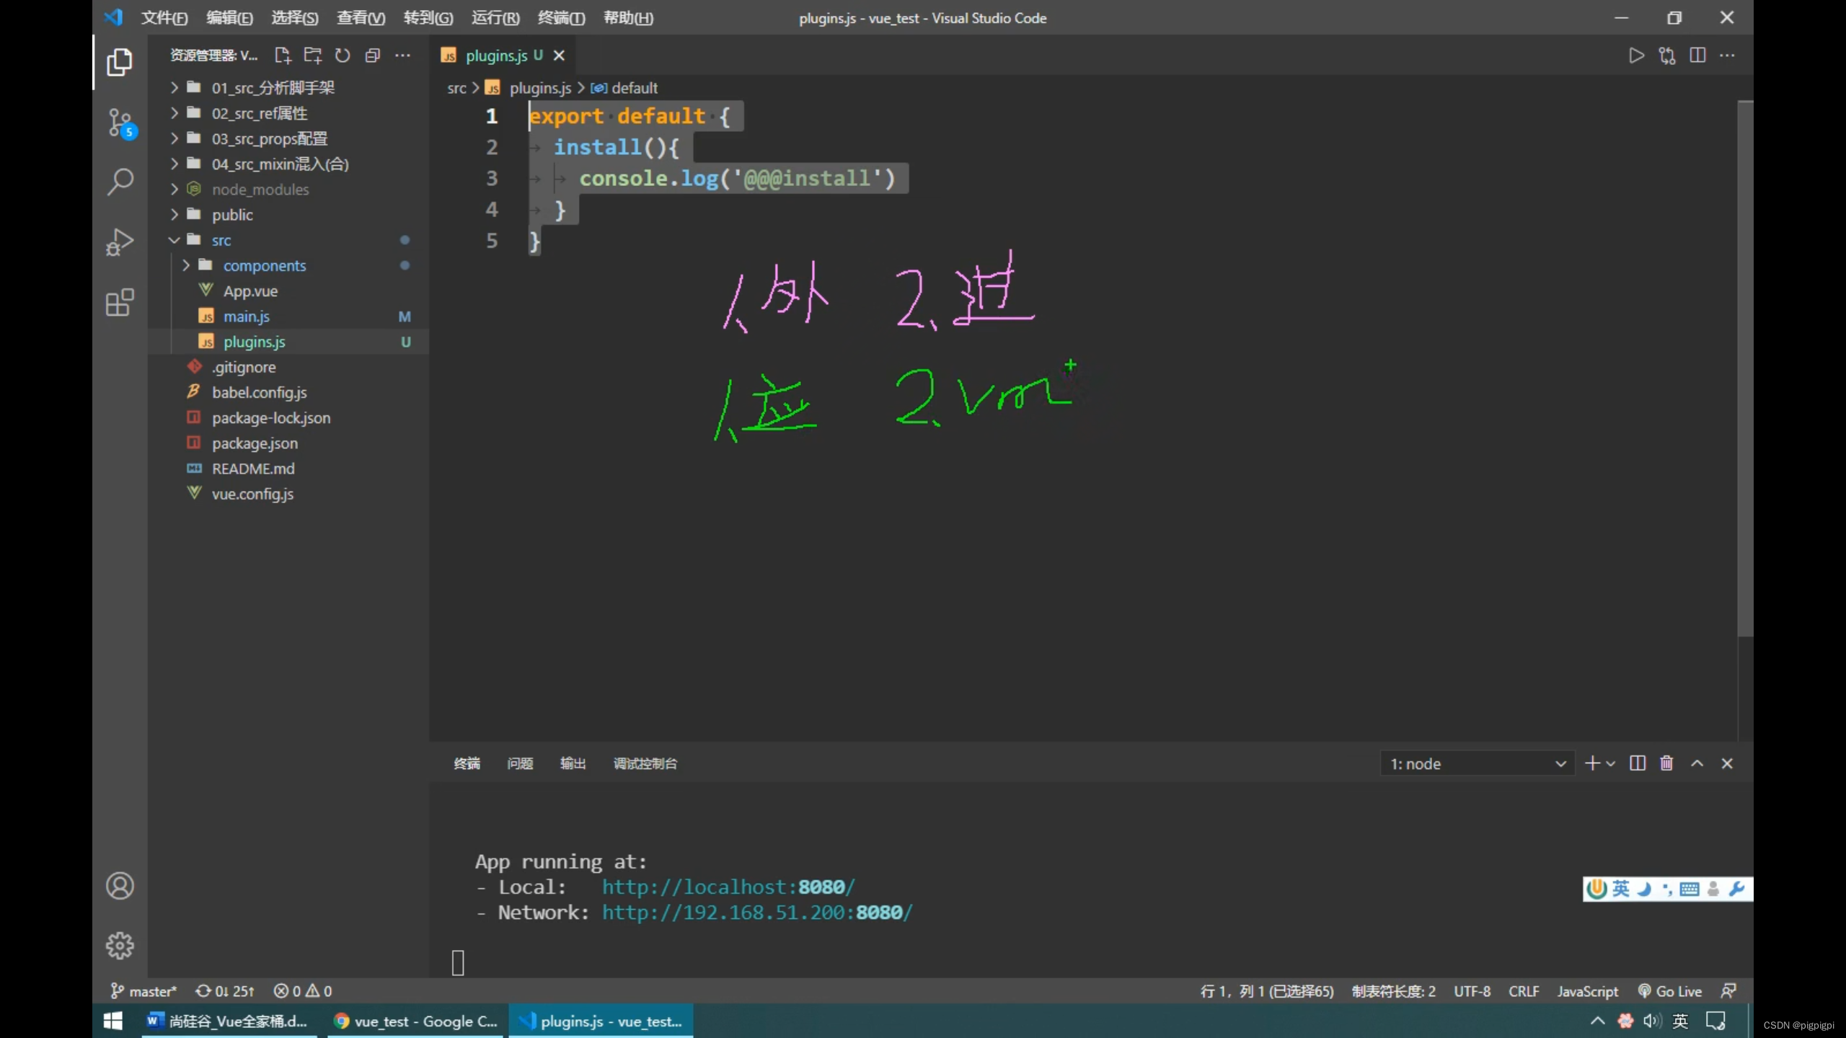
Task: Open changes compare icon in editor toolbar
Action: pyautogui.click(x=1667, y=56)
